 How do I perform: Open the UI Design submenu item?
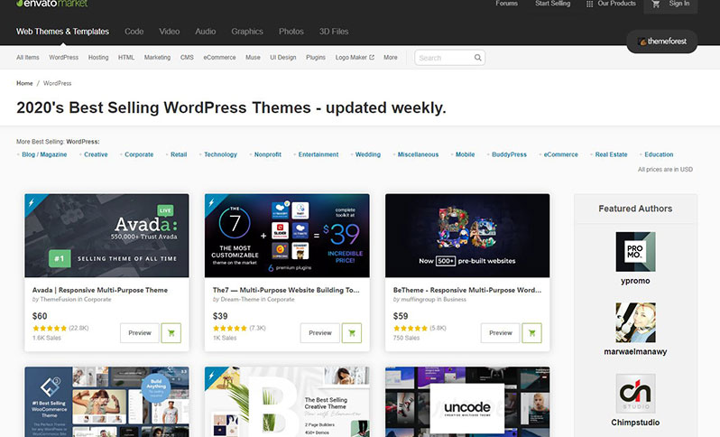(283, 58)
